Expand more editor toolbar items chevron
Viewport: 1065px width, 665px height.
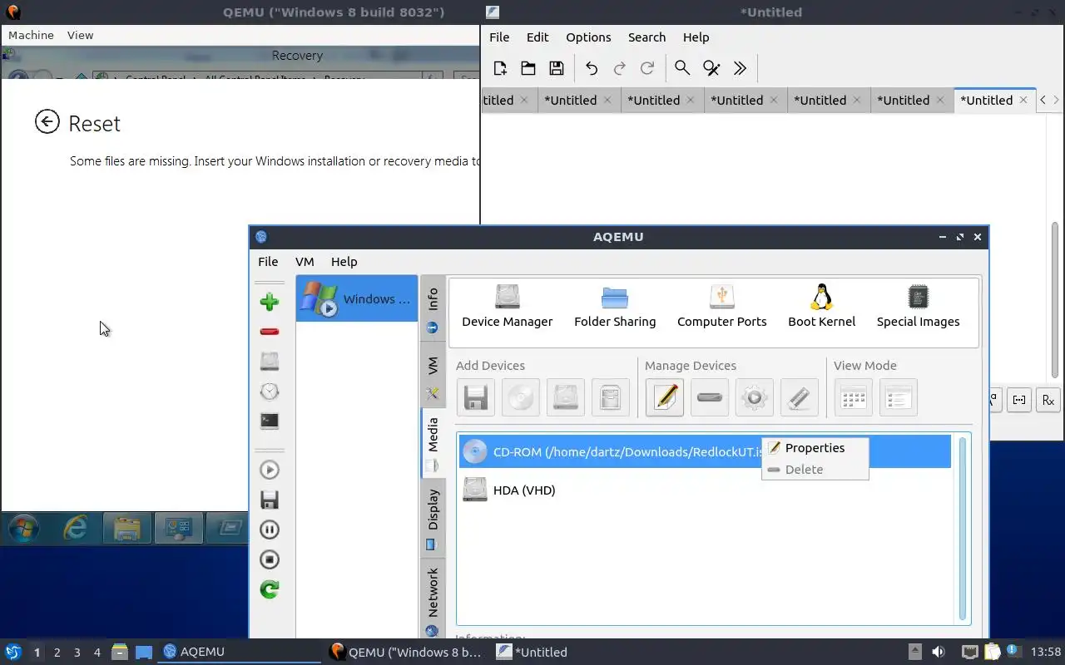[740, 68]
